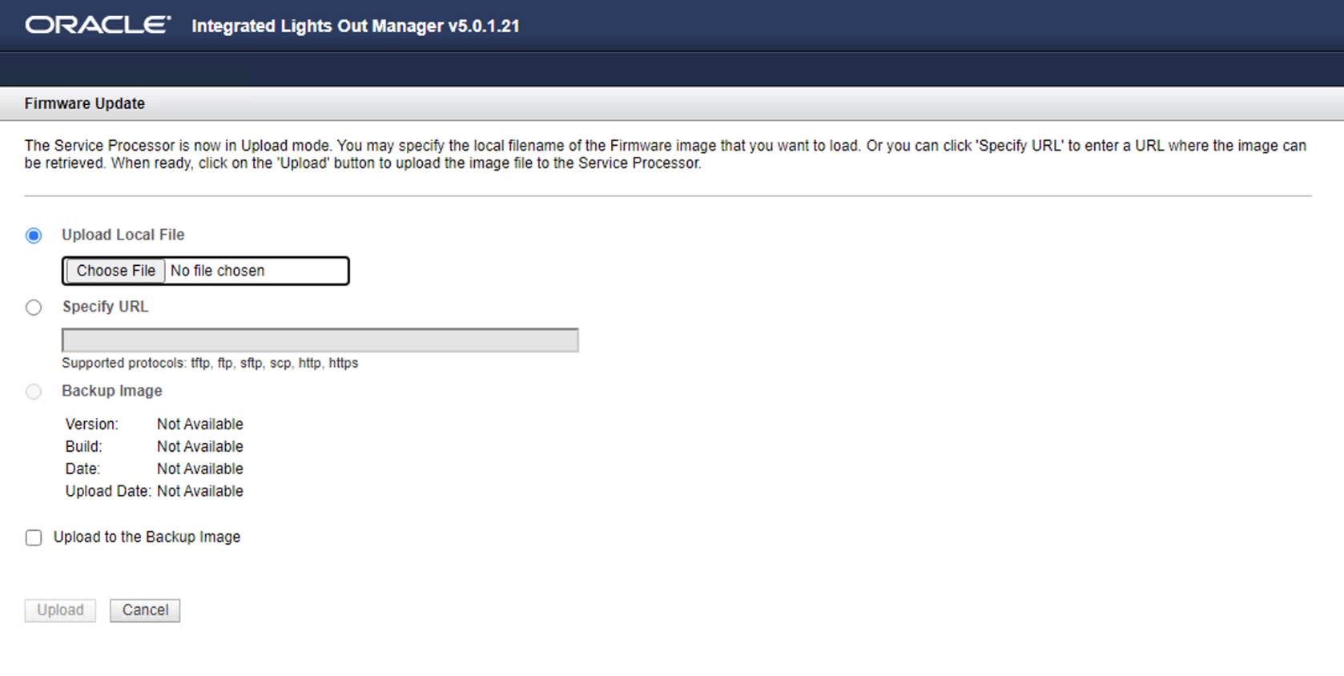
Task: Click the Integrated Lights Out Manager title
Action: (x=356, y=26)
